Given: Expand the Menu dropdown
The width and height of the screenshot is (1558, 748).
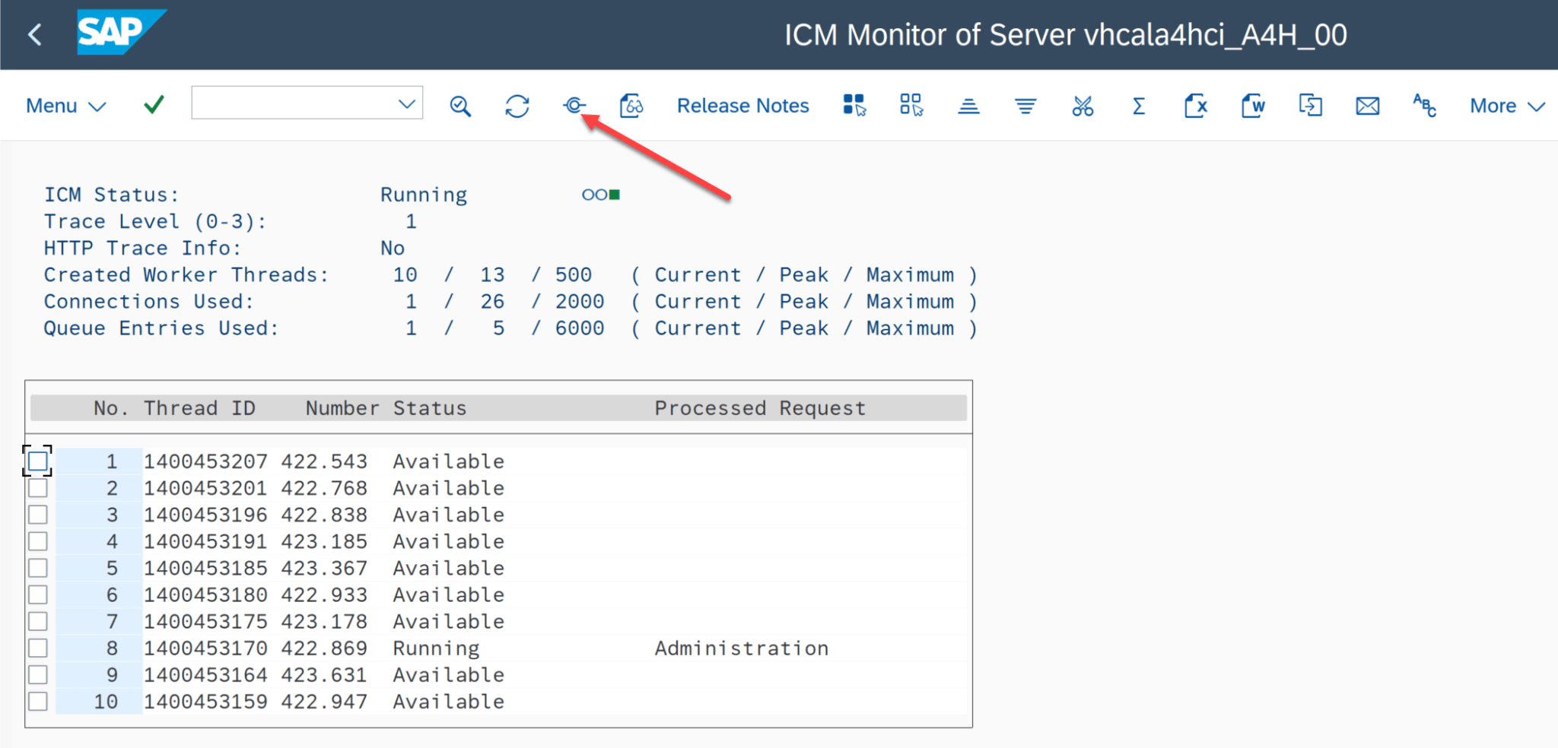Looking at the screenshot, I should tap(65, 106).
